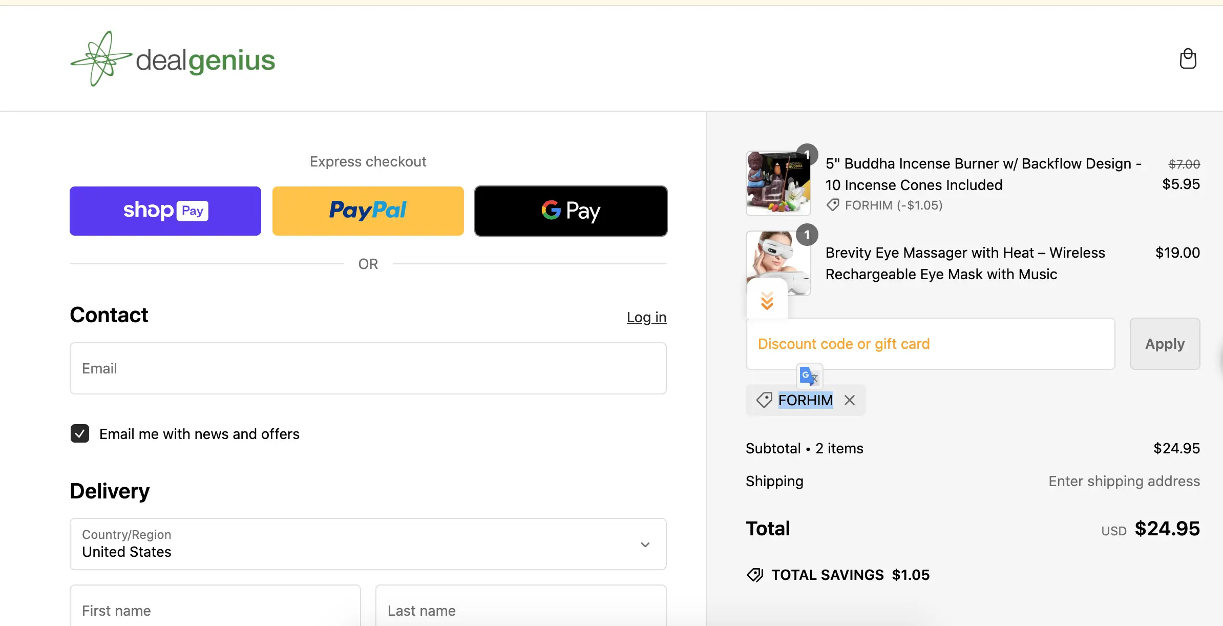
Task: Open the shopping bag cart icon
Action: coord(1188,59)
